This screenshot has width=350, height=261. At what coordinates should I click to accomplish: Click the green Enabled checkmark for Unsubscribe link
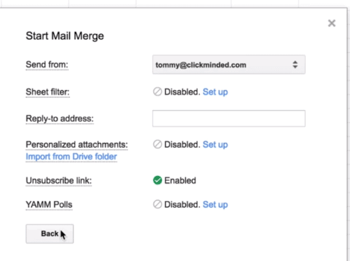pos(158,180)
